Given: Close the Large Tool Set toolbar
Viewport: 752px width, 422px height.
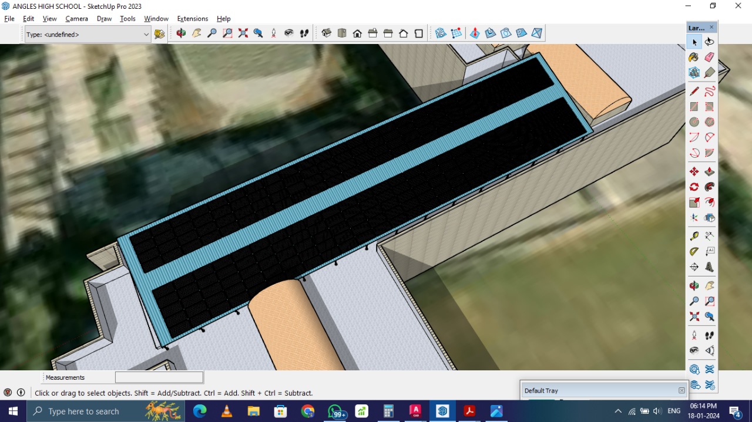Looking at the screenshot, I should click(711, 28).
